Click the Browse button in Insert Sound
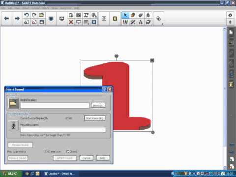The width and height of the screenshot is (236, 177). [x=98, y=105]
